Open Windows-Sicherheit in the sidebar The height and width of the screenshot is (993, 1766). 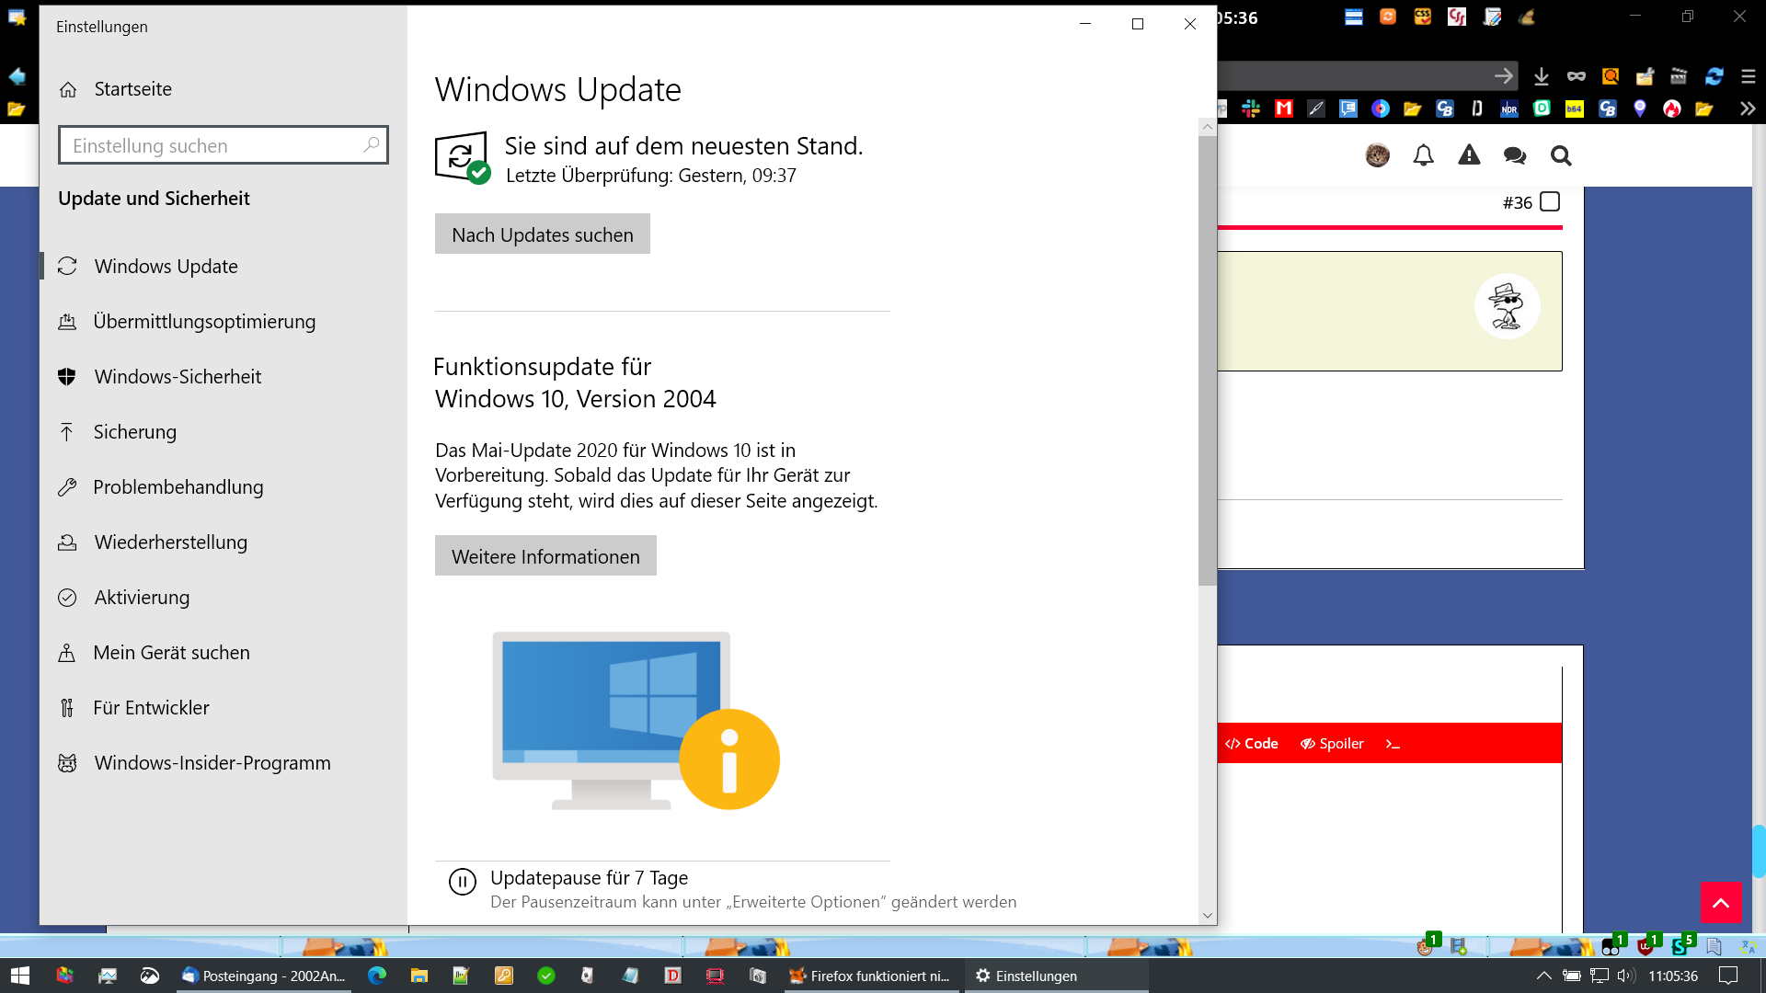(178, 377)
